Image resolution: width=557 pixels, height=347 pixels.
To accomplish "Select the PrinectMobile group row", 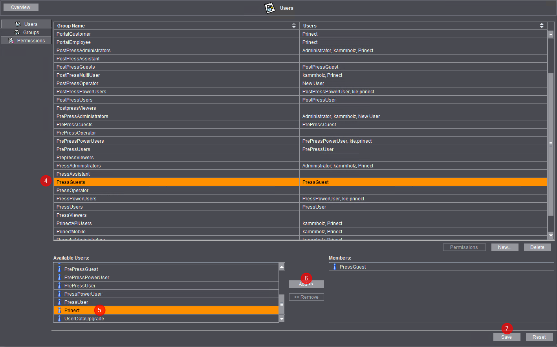I will 300,231.
